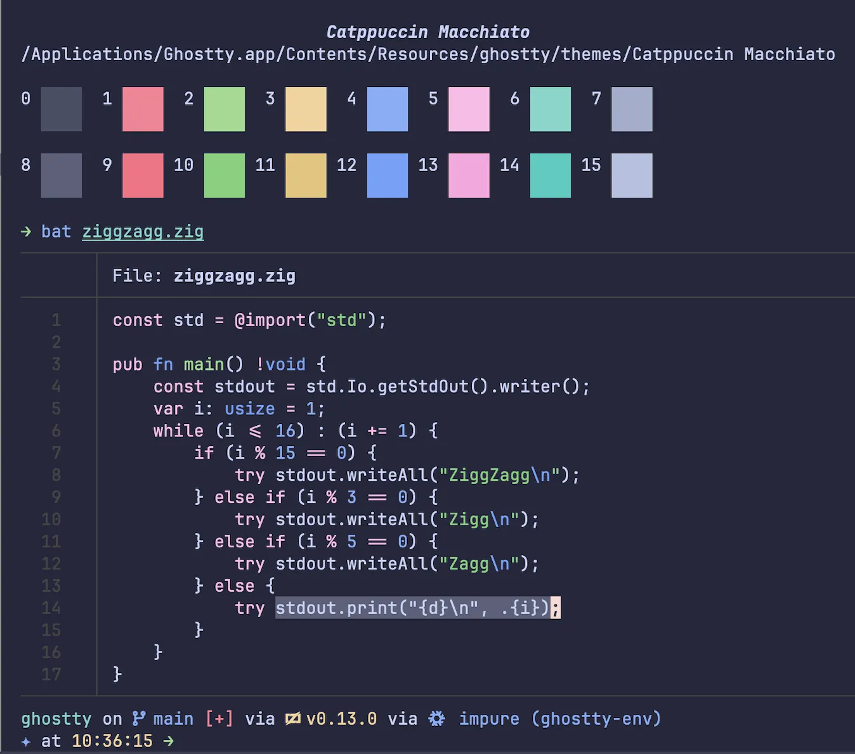Viewport: 855px width, 754px height.
Task: Choose the yellow swatch labeled 3
Action: [x=306, y=109]
